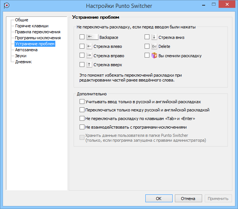
Task: Check Не взаимодействовать с программами-исключениями
Action: [82, 127]
